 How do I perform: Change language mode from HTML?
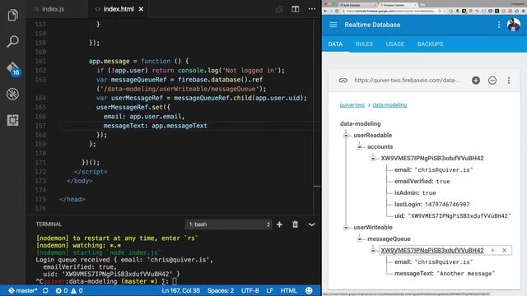pos(288,290)
